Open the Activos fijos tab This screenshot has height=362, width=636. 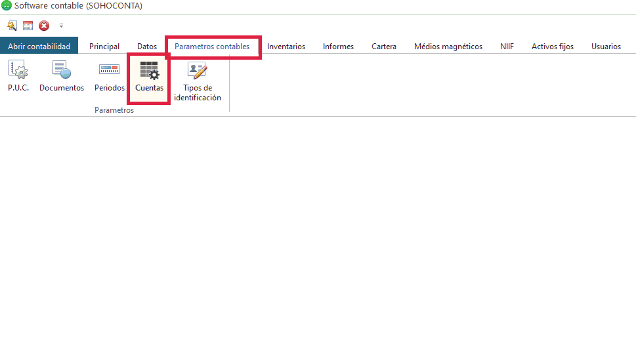[x=553, y=47]
